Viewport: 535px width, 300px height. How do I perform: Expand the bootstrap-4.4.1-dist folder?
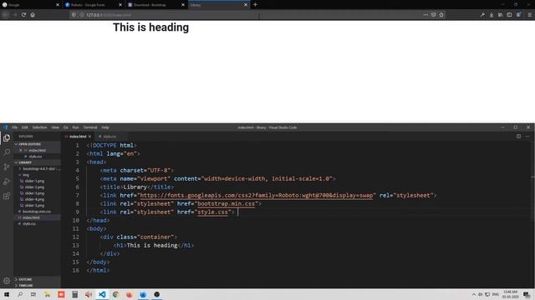coord(39,168)
